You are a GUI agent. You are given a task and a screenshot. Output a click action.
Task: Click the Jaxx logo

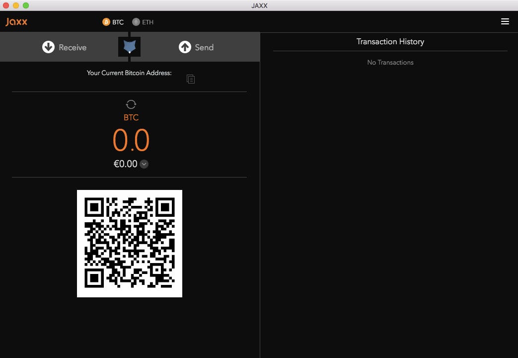pos(16,22)
